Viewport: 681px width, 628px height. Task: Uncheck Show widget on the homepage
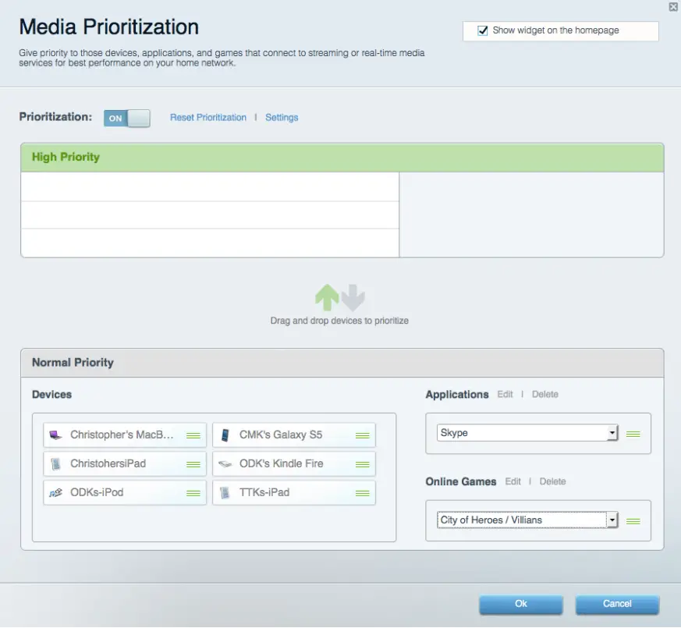pyautogui.click(x=482, y=30)
